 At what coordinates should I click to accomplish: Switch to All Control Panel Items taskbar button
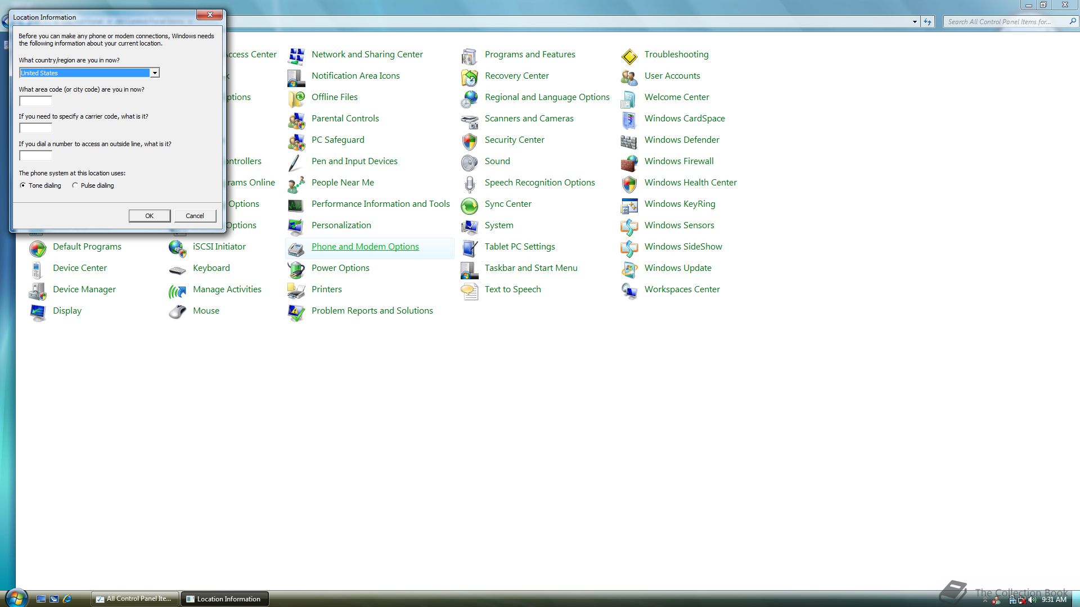tap(135, 599)
